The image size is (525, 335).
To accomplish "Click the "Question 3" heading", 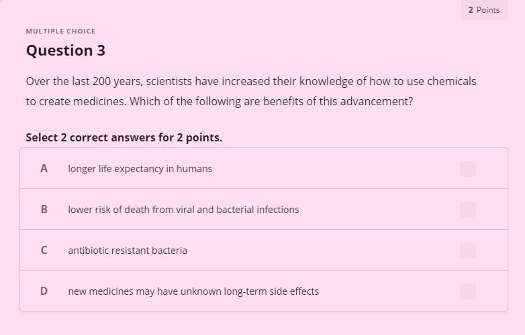I will [66, 50].
